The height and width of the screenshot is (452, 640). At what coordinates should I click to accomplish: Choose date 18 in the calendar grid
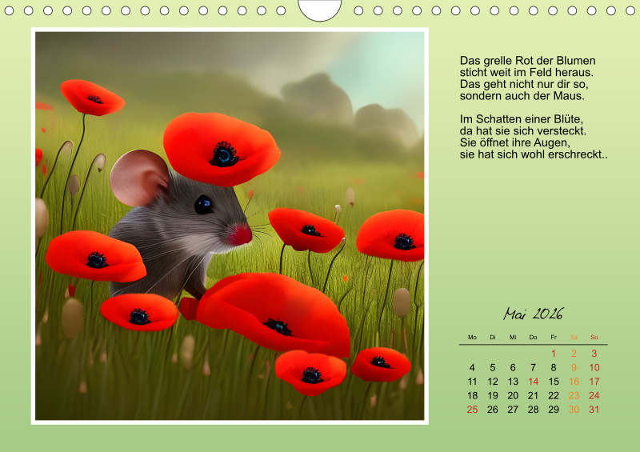click(x=472, y=395)
